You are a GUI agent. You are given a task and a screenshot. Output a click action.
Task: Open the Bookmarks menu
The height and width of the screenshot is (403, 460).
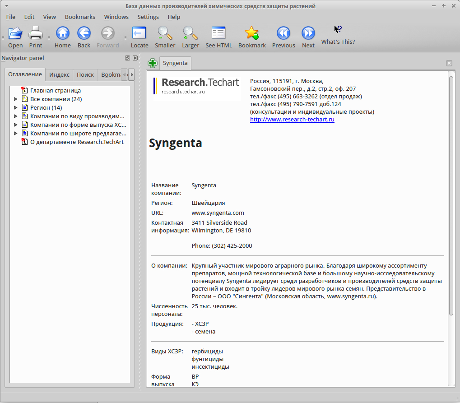(80, 17)
